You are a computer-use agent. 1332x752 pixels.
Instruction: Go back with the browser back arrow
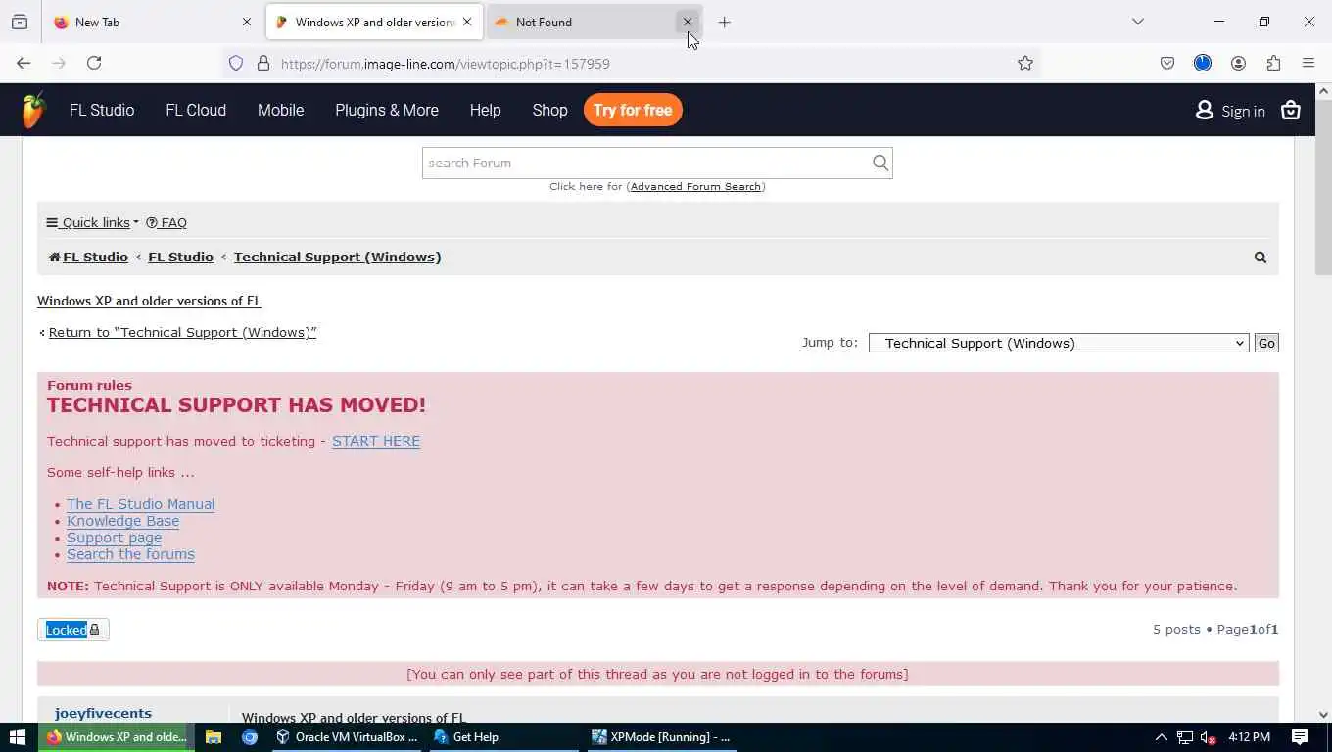(x=24, y=63)
